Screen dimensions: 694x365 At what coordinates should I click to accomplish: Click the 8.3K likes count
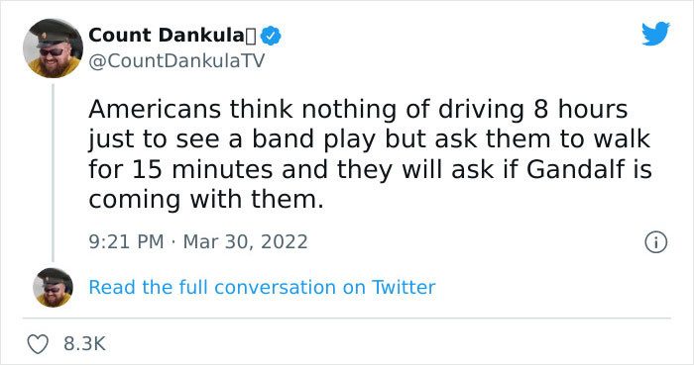pos(84,344)
